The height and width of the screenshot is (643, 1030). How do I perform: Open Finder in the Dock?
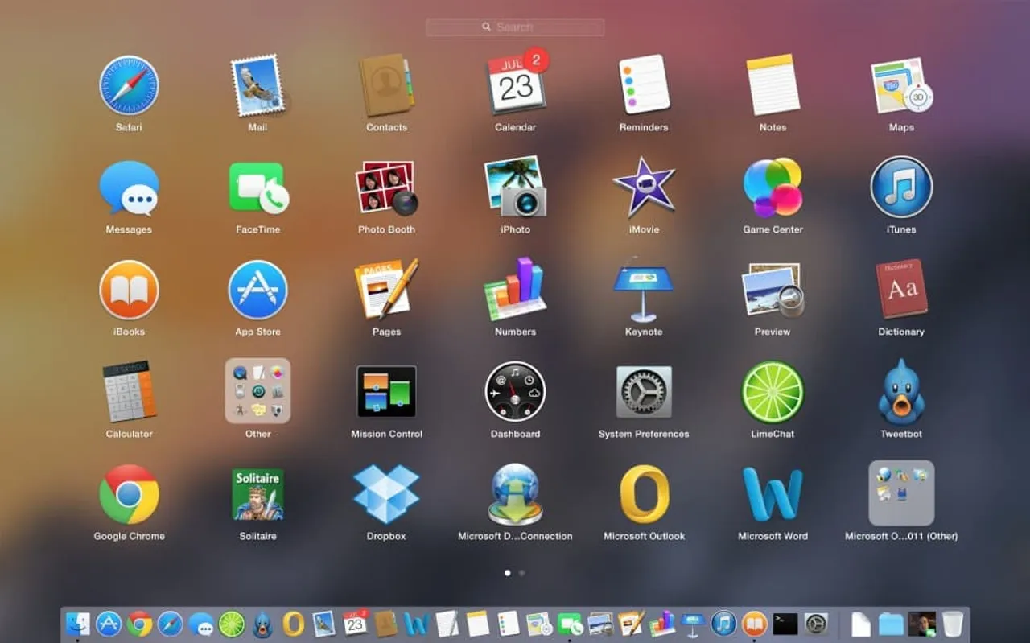[x=78, y=624]
